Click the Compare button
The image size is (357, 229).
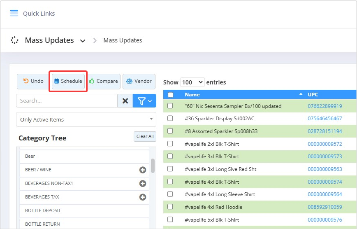(x=104, y=81)
